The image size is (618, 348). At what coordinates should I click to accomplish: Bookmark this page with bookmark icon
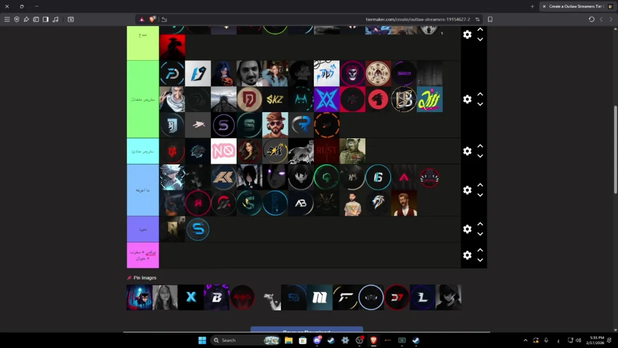point(490,19)
